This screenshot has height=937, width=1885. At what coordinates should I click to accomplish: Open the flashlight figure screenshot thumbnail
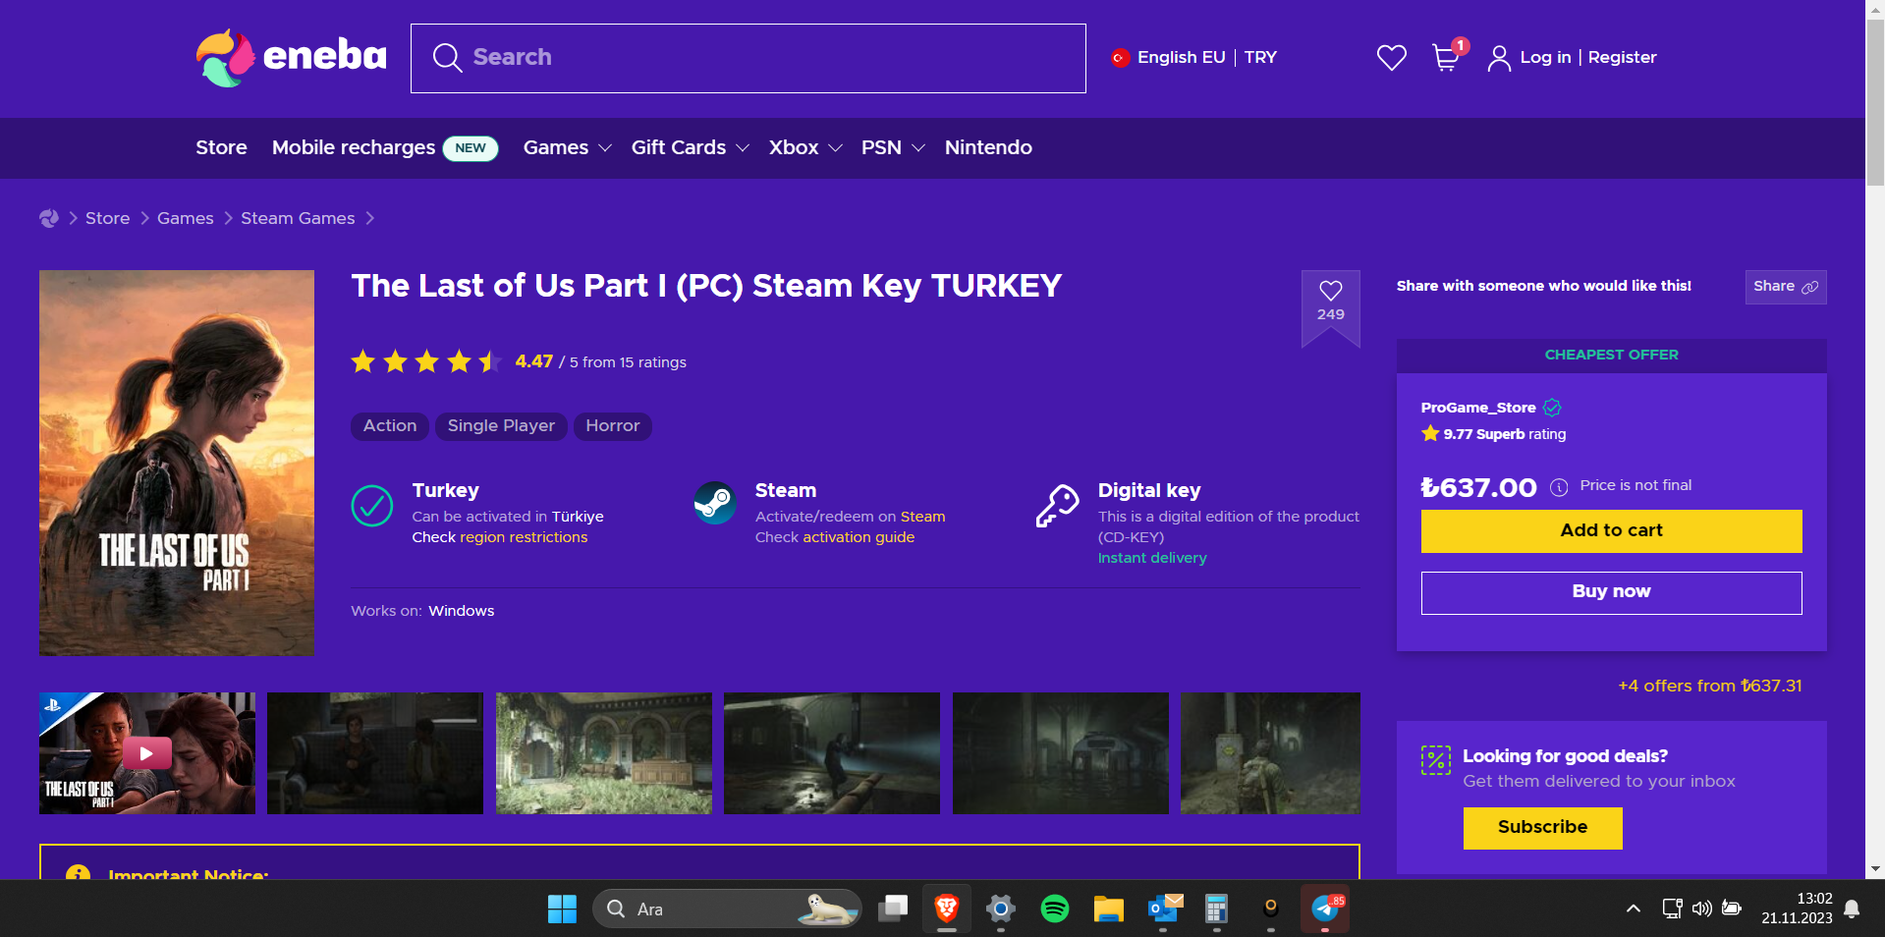832,753
